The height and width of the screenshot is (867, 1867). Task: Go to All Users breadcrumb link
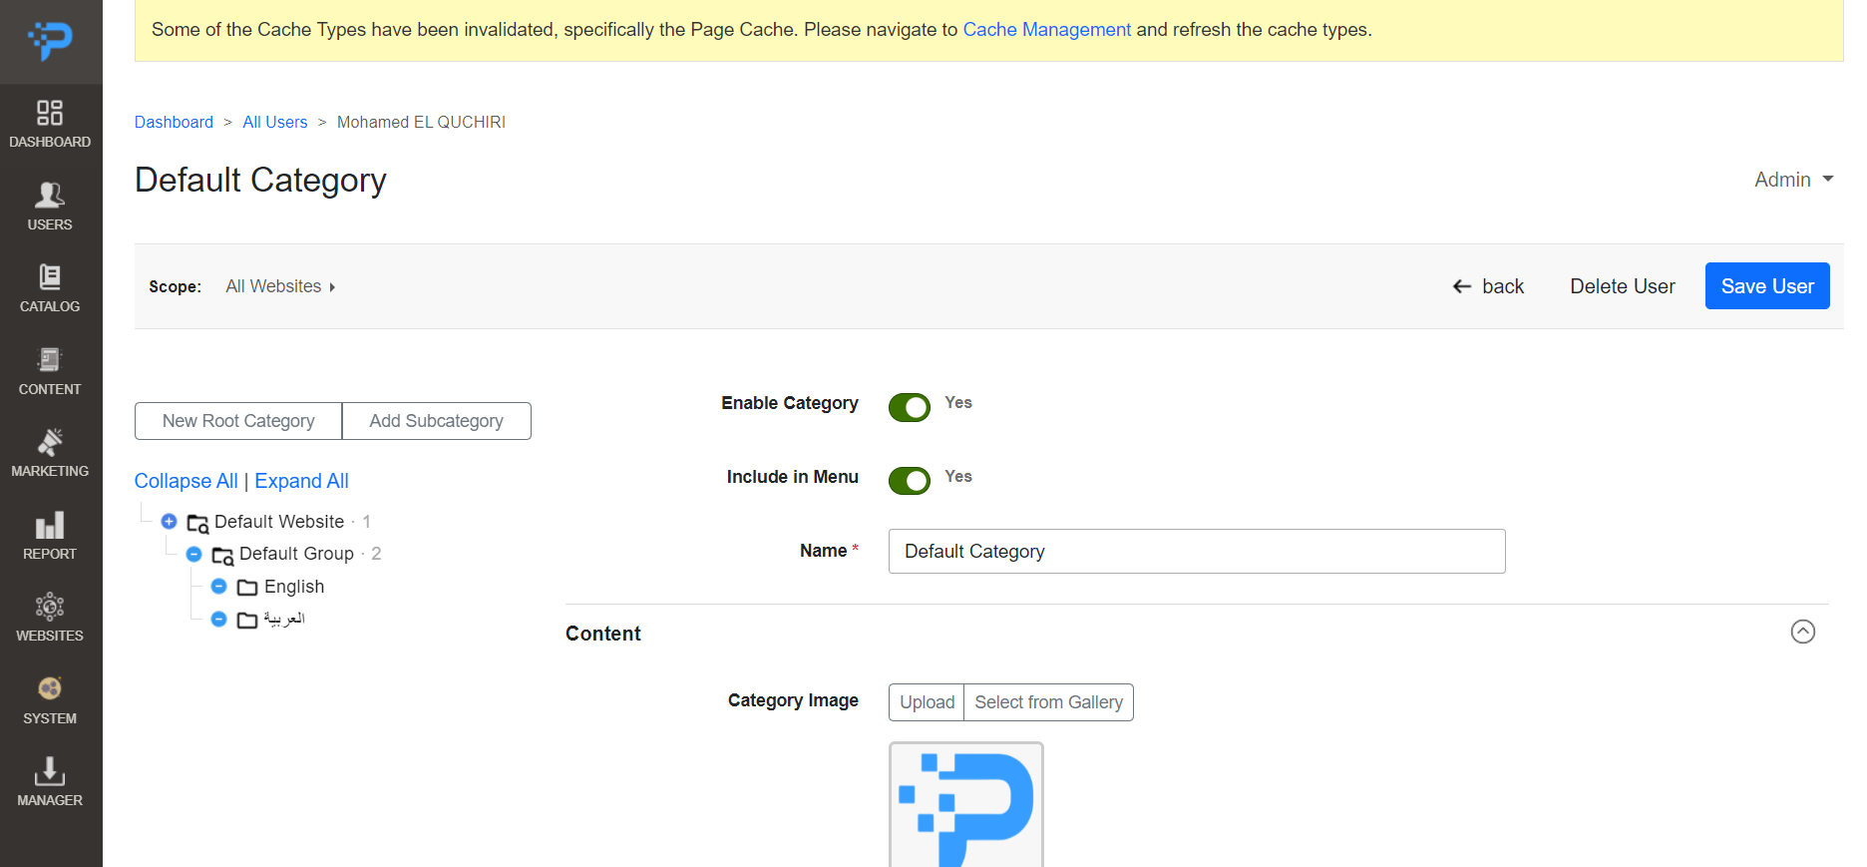click(x=275, y=122)
